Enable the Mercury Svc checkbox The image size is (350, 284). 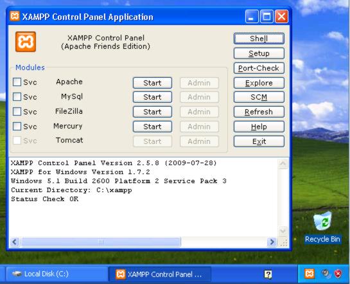coord(17,126)
